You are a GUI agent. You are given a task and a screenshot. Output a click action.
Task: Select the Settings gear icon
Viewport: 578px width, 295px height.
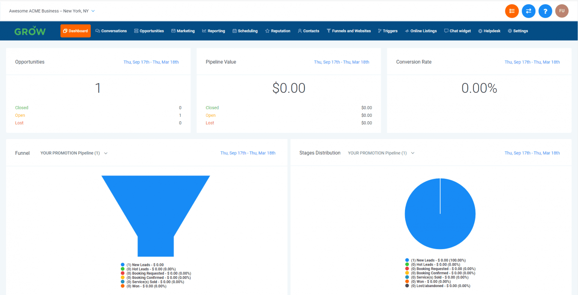[509, 31]
